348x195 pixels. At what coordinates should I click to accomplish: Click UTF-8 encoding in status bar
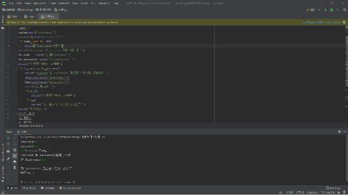click(x=300, y=193)
